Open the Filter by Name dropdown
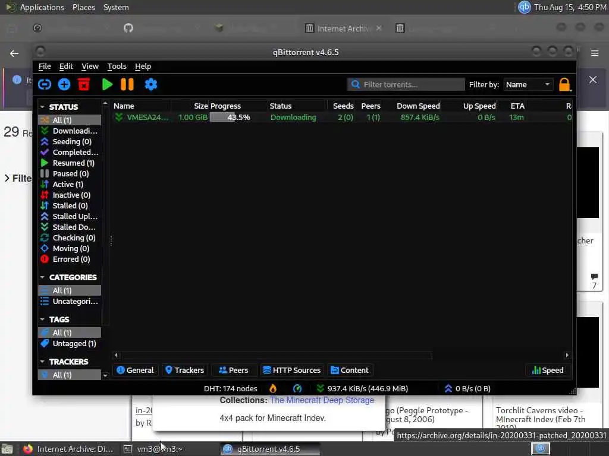Image resolution: width=609 pixels, height=456 pixels. [x=528, y=84]
